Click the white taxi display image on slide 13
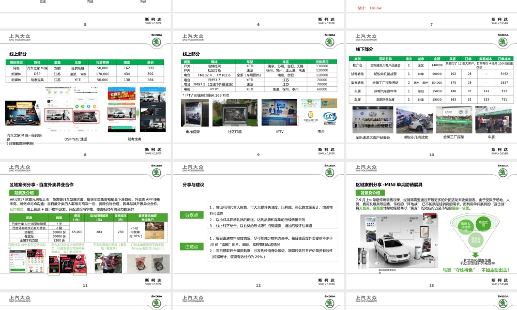 399,241
